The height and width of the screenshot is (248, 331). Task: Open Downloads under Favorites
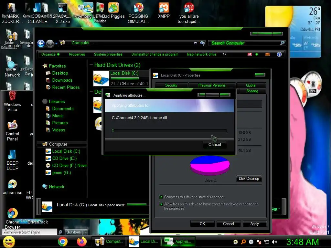pos(59,80)
